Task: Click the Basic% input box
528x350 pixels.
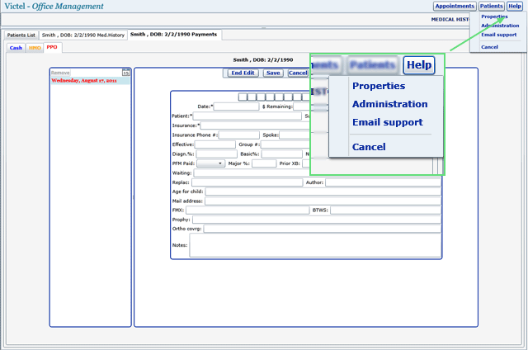Action: 282,154
